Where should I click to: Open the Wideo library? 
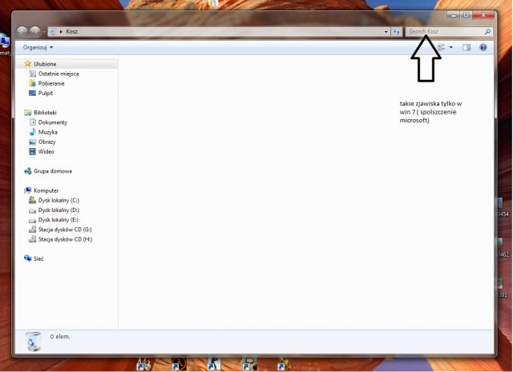pyautogui.click(x=46, y=151)
